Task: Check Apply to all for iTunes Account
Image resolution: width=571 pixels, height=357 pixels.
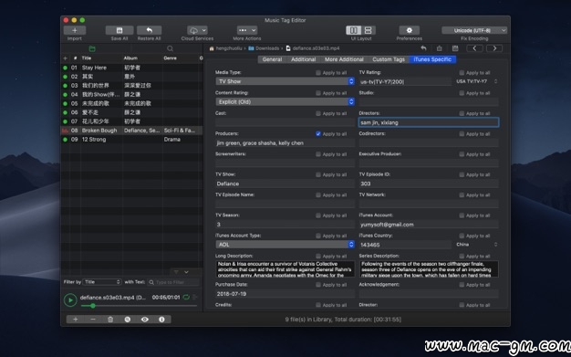Action: 462,215
